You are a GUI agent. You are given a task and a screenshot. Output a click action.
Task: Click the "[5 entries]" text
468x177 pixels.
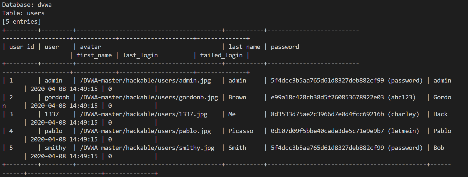(x=21, y=22)
